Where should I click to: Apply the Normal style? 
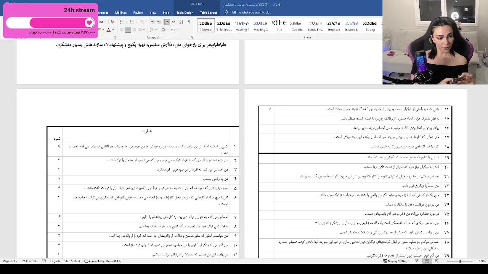click(x=205, y=25)
